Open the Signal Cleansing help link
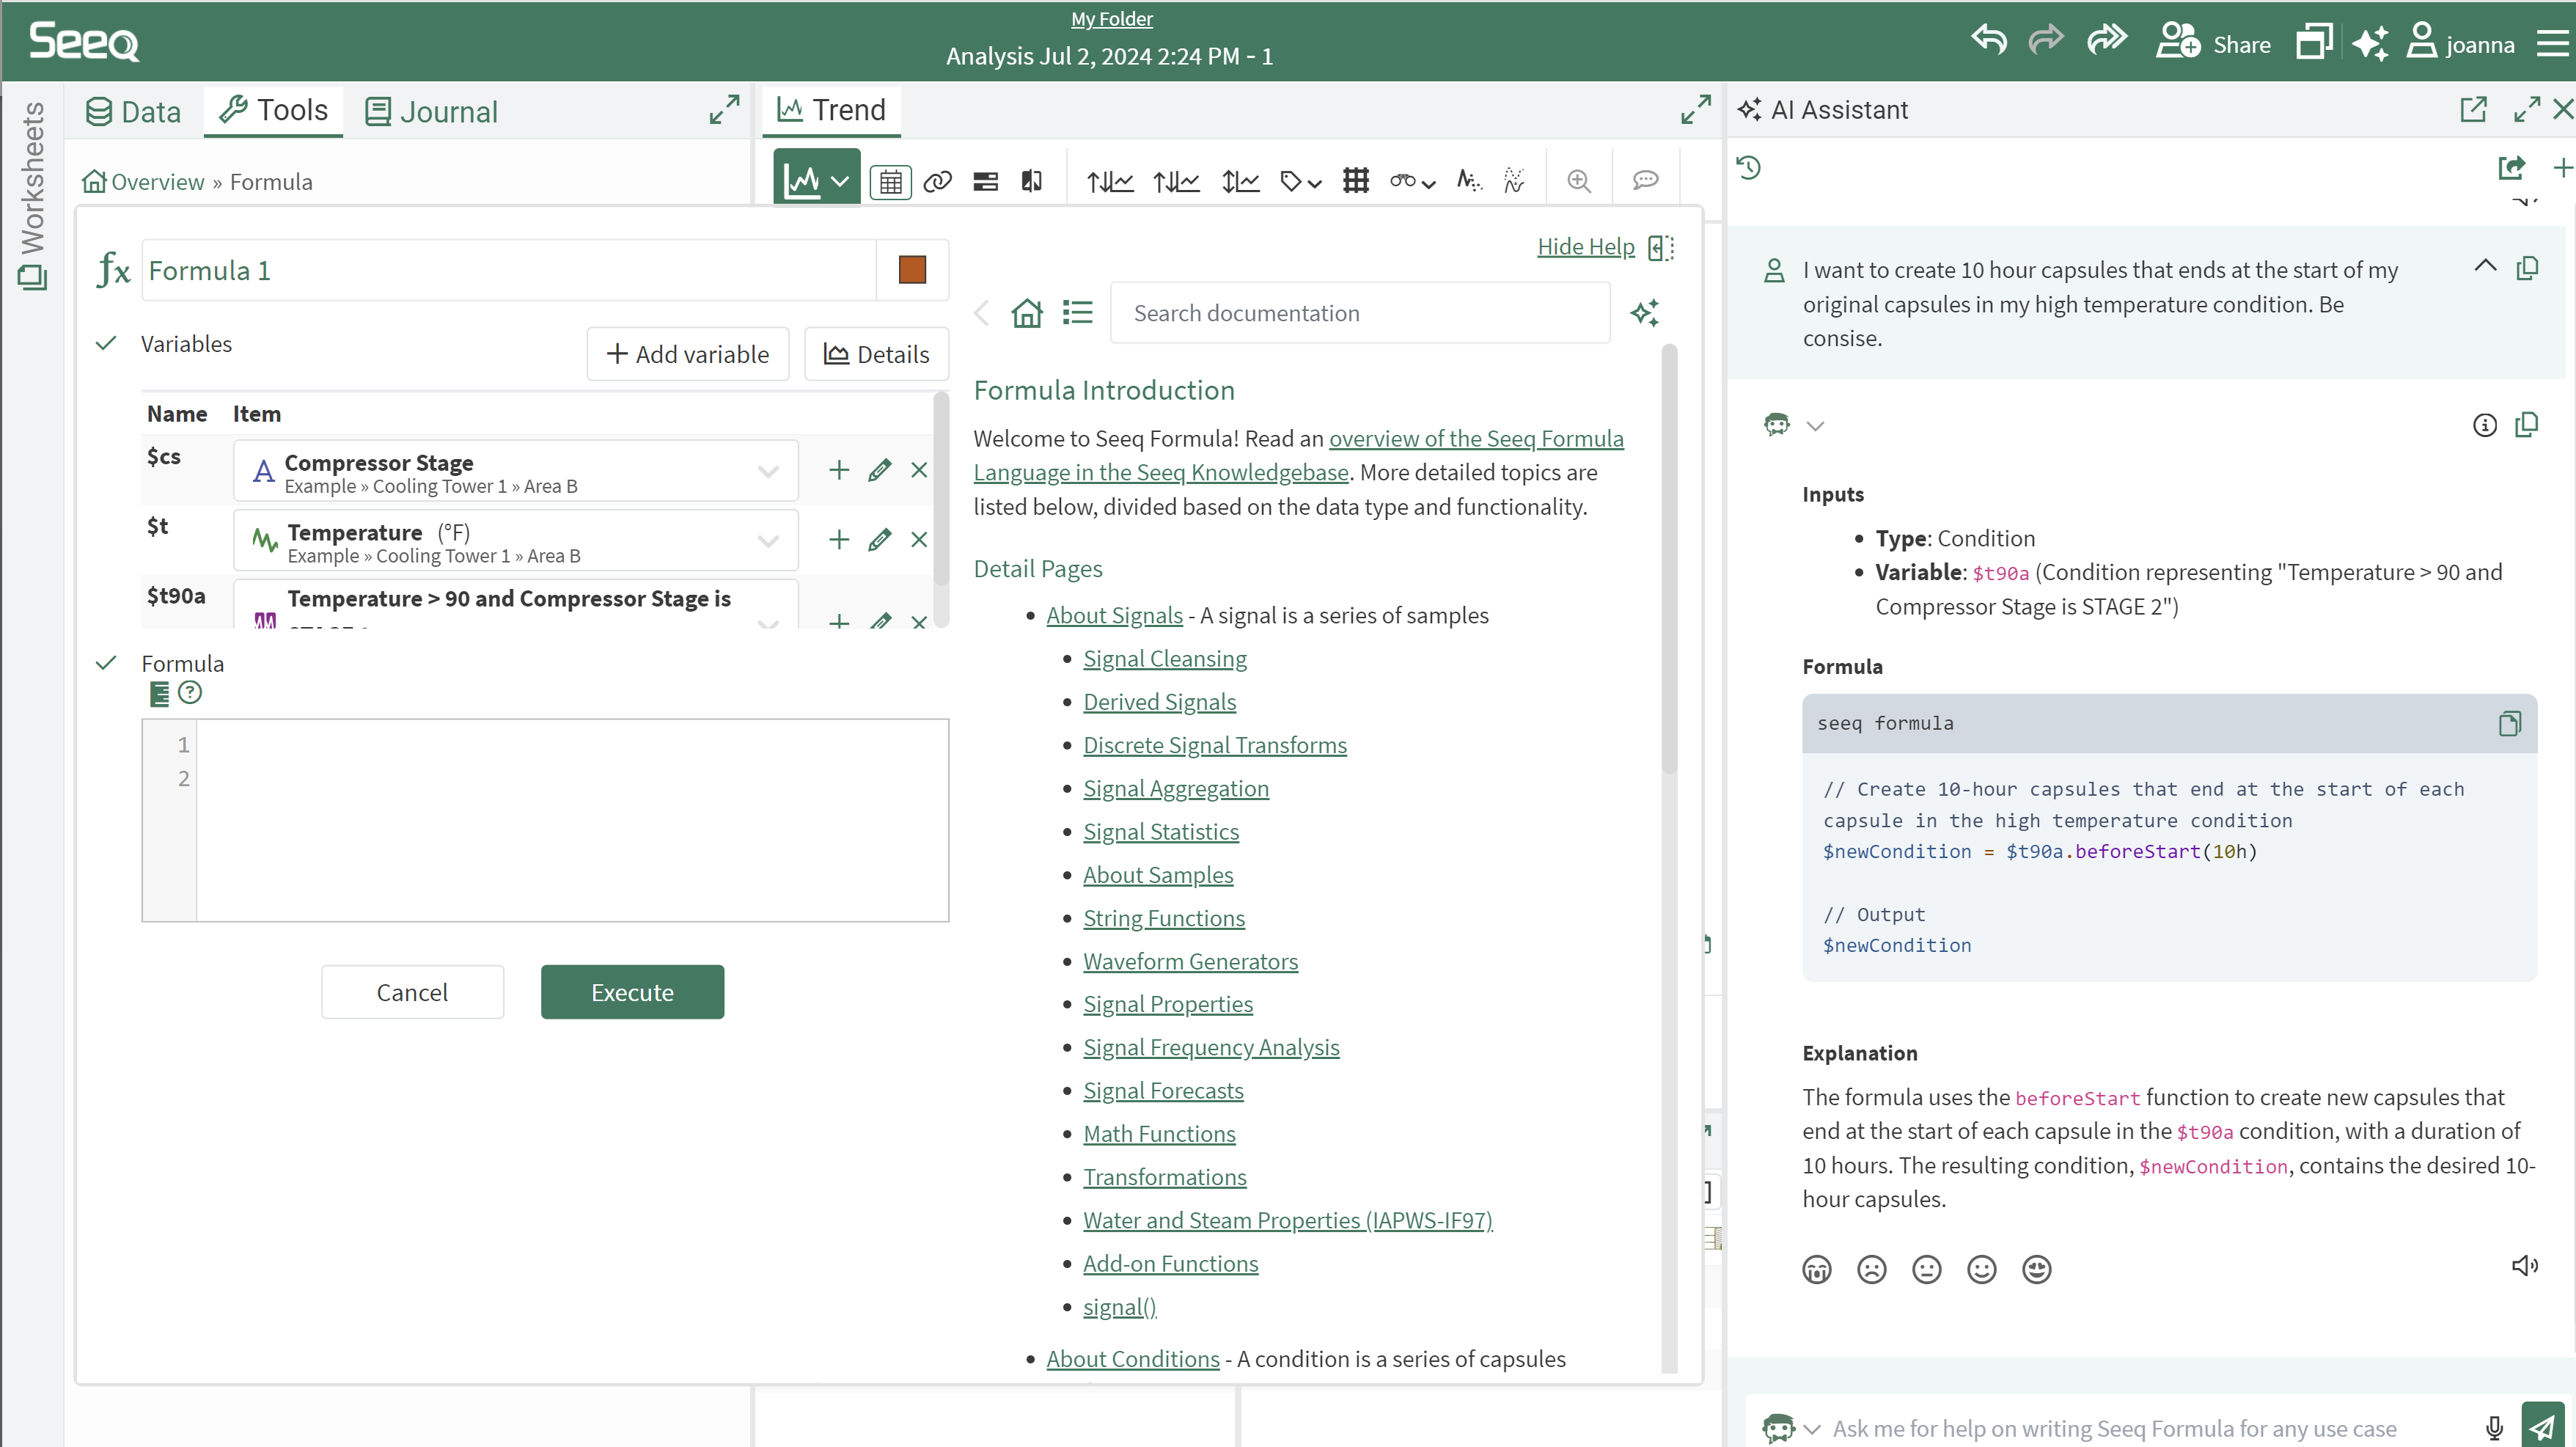 coord(1165,659)
